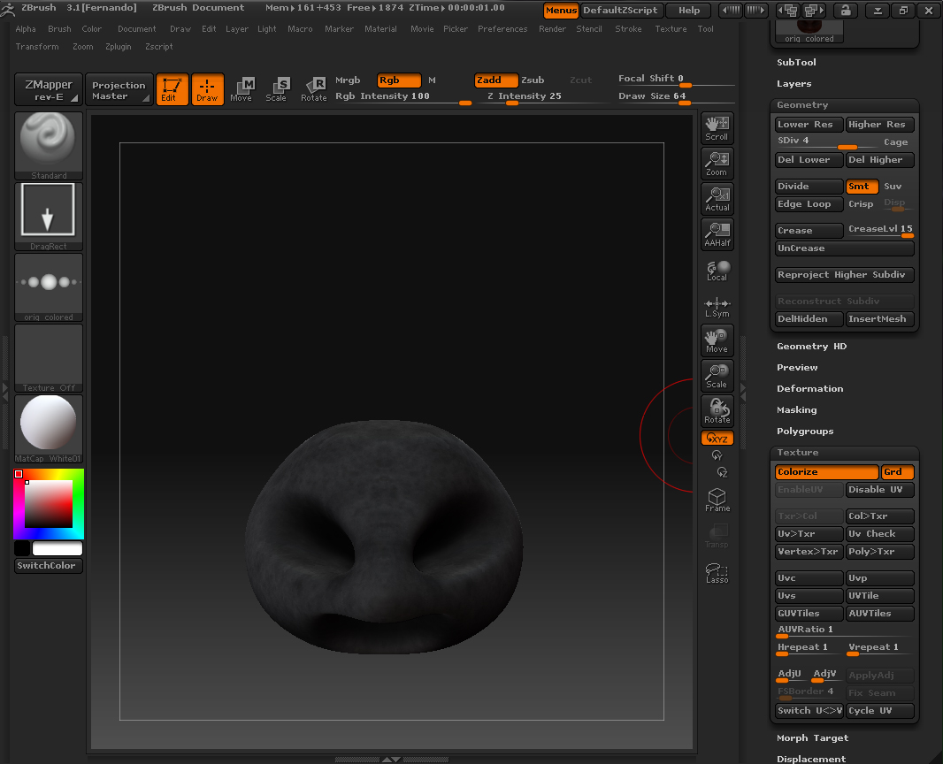Select the Zoom canvas icon
Viewport: 943px width, 764px height.
(717, 163)
